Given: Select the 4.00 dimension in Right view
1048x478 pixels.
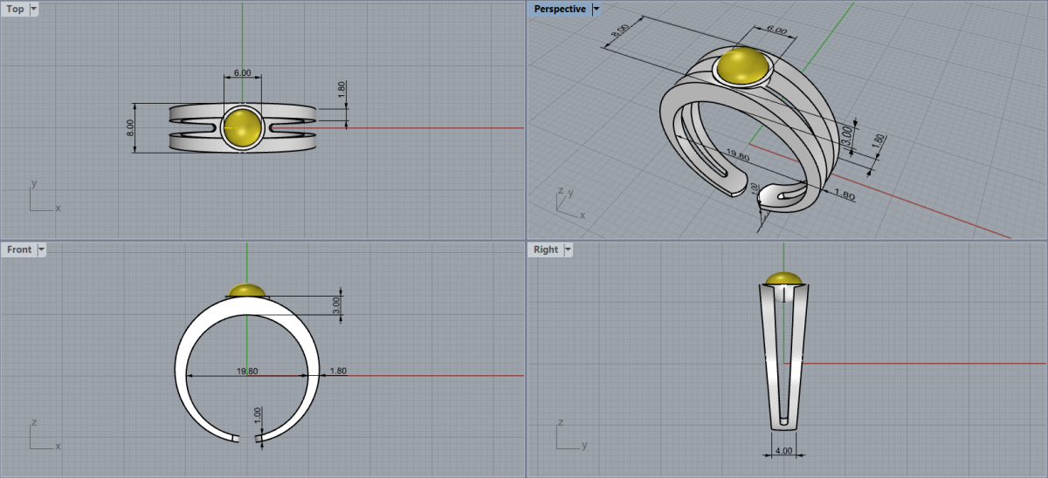Looking at the screenshot, I should point(783,451).
